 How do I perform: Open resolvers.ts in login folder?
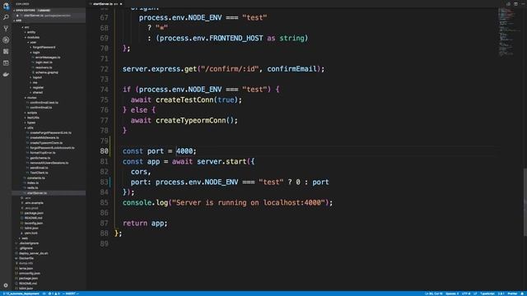tap(44, 67)
